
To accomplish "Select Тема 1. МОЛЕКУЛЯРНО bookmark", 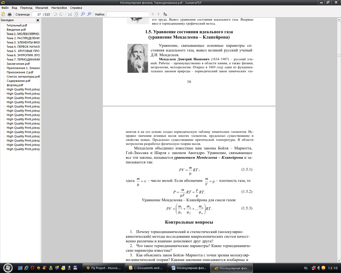I will click(23, 34).
